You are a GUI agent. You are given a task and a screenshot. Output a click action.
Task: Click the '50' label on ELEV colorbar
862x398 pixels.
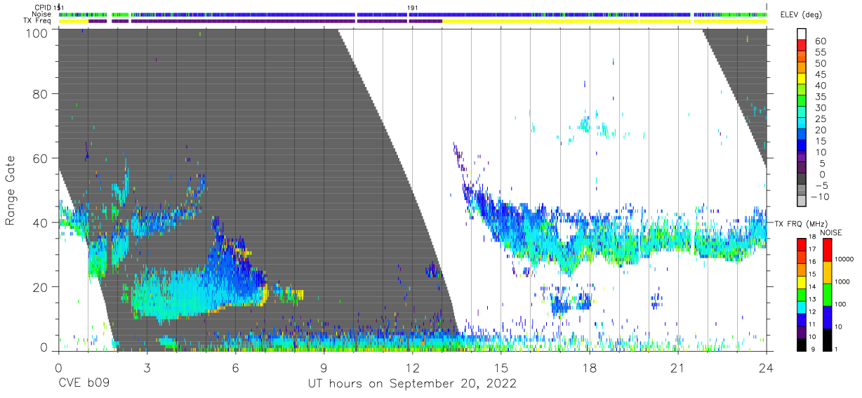pyautogui.click(x=821, y=63)
